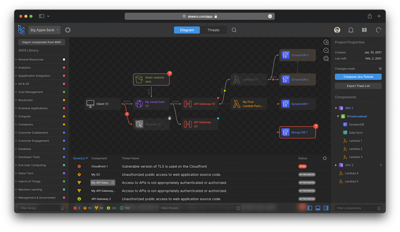
Task: Click Compose Jira Tickets button
Action: click(358, 77)
